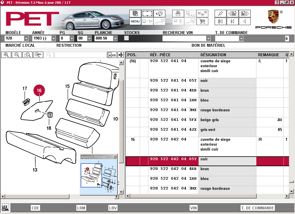This screenshot has width=295, height=214.
Task: Click the pushpin icon
Action: point(220,14)
